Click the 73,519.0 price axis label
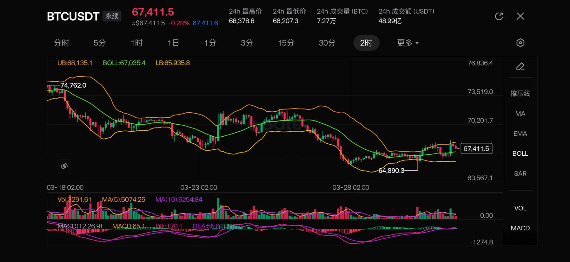 click(x=480, y=92)
